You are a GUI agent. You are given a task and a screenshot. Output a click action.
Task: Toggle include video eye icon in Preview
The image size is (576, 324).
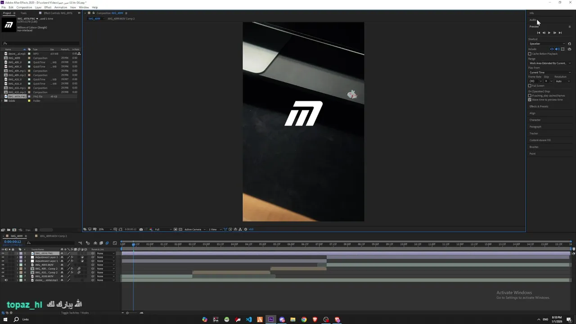552,49
